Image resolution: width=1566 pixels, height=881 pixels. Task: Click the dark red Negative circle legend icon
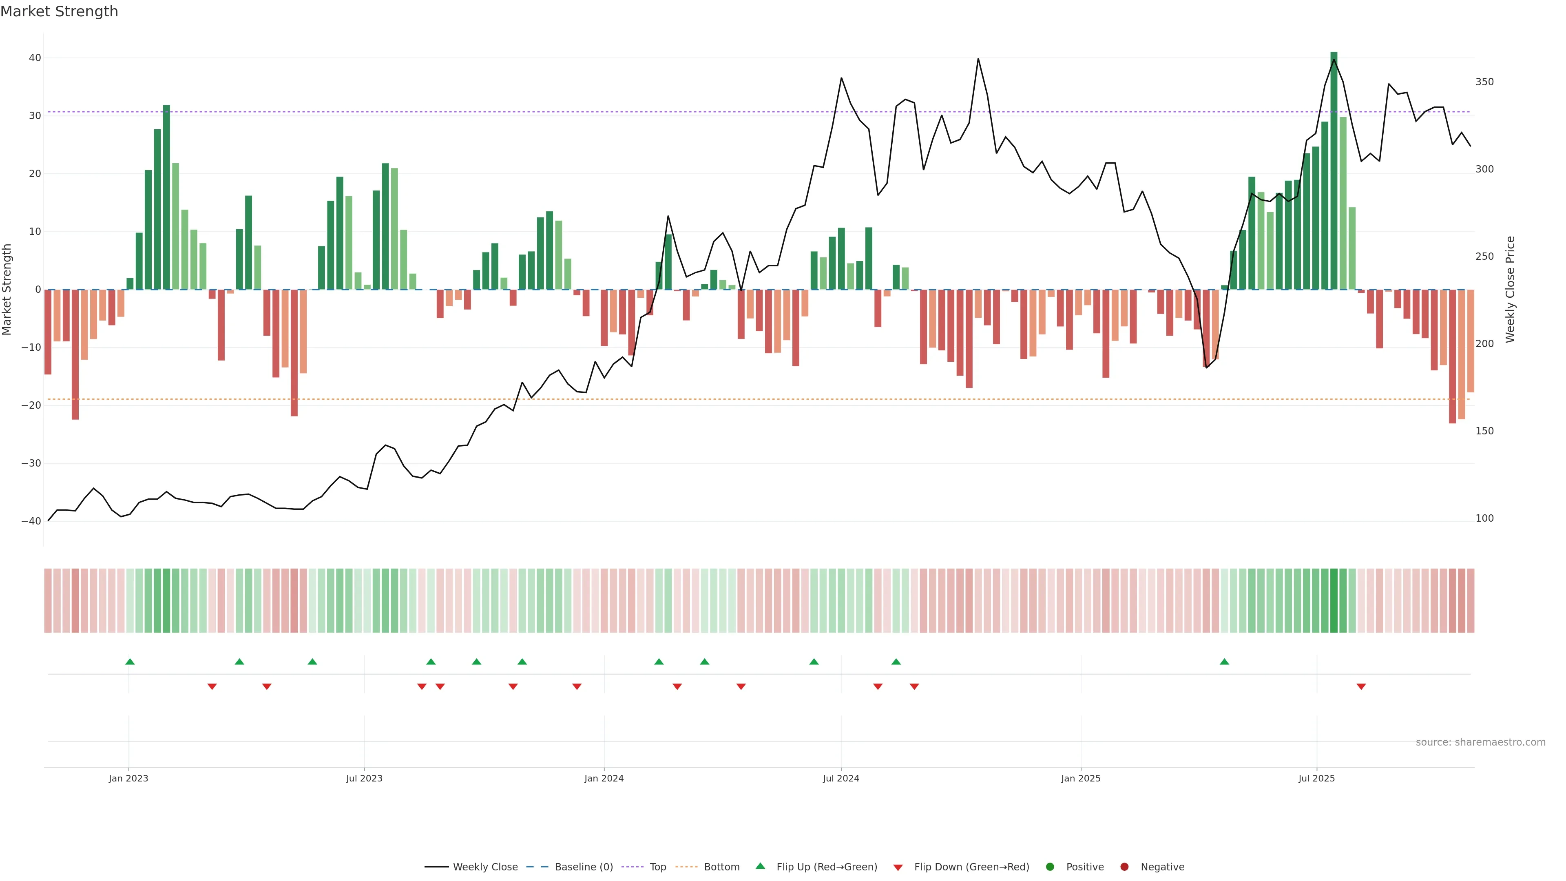coord(1124,867)
